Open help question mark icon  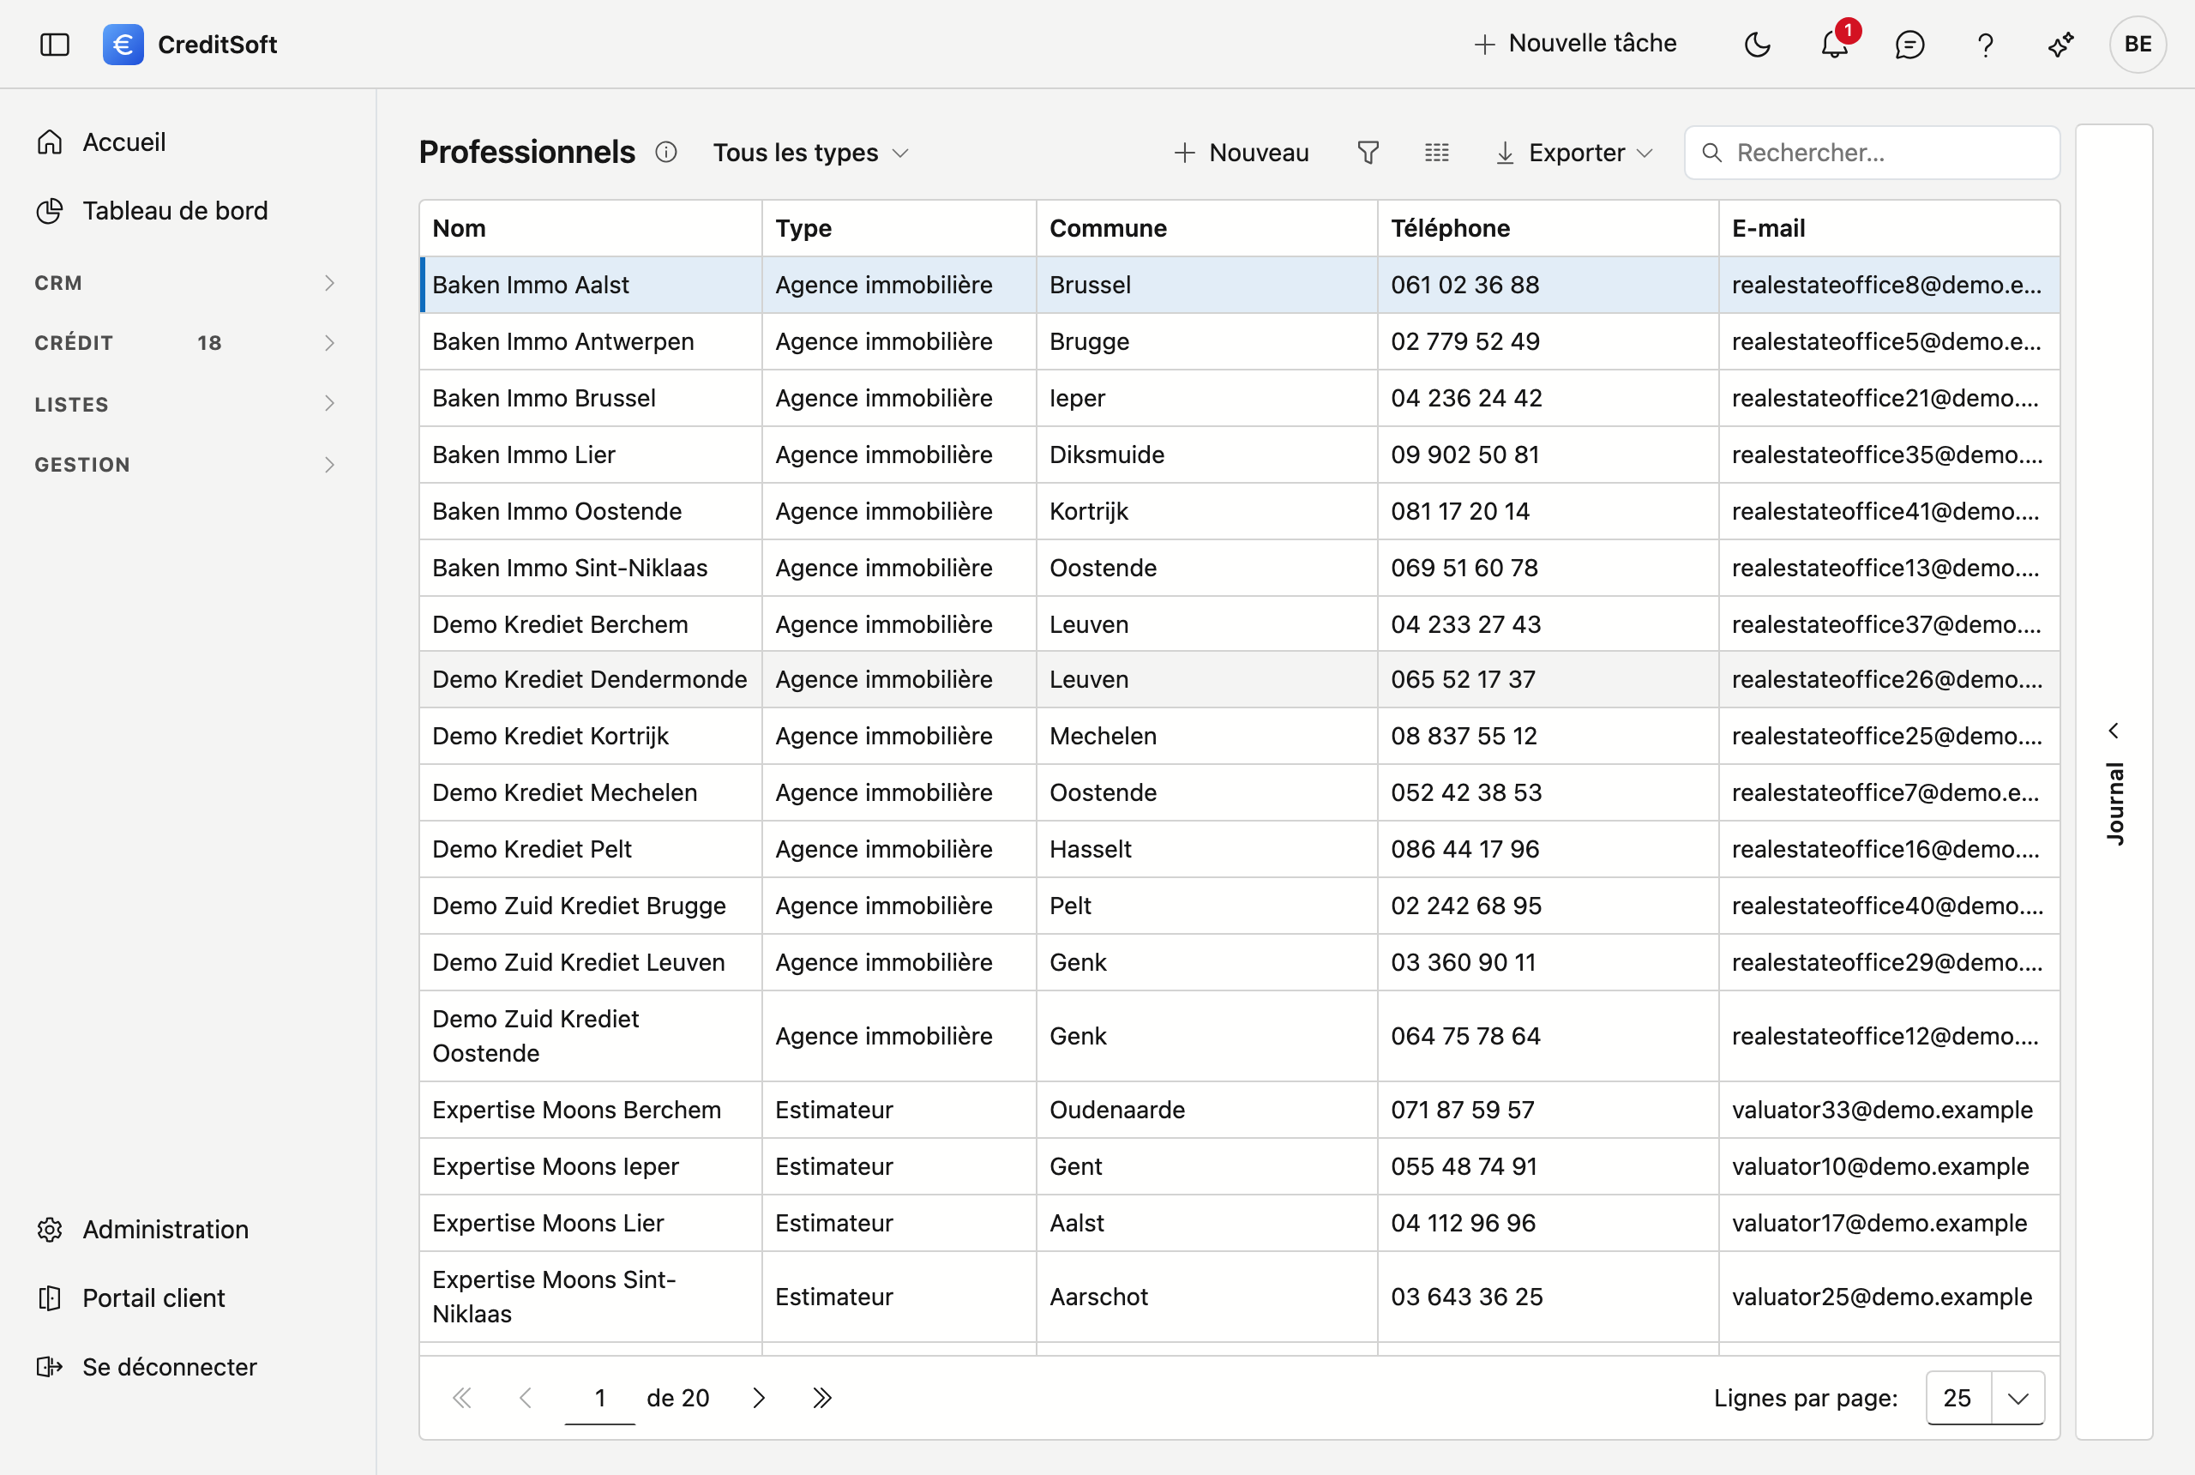click(1985, 45)
